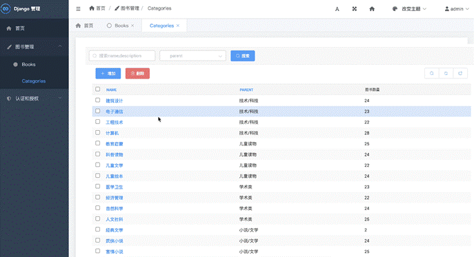Click the rightmost export icon above table
Viewport: 474px width, 257px height.
point(460,74)
